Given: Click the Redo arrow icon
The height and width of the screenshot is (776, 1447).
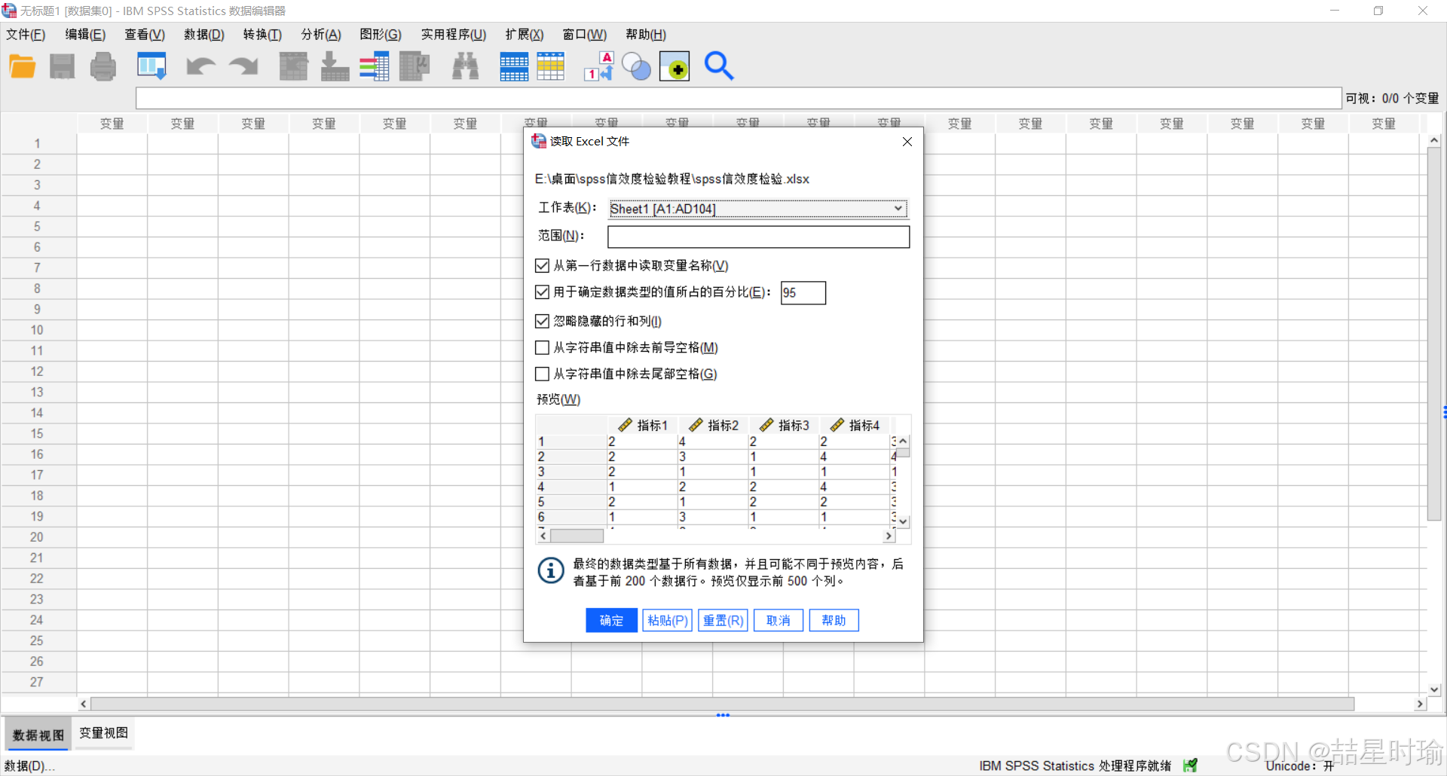Looking at the screenshot, I should pos(243,66).
